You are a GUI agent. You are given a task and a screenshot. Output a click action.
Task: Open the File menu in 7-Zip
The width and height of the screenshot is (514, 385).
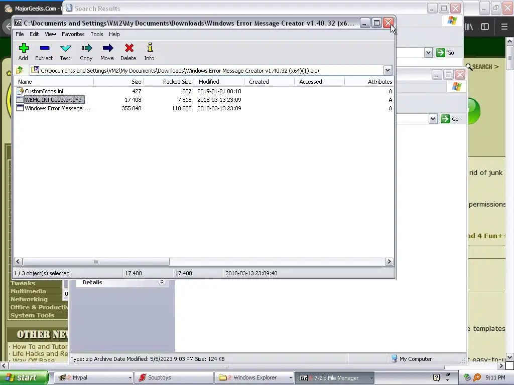pos(20,34)
